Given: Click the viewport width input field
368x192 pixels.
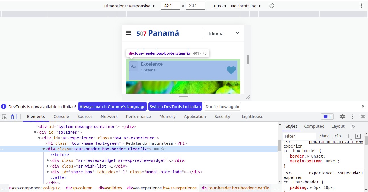Looking at the screenshot, I should 171,6.
